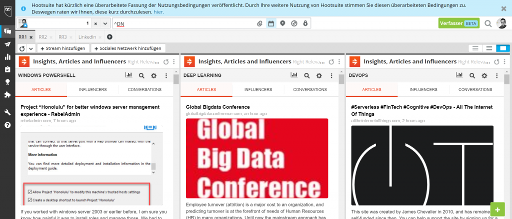Switch to the RR2 tab
Viewport: 512px width, 219px height.
(x=43, y=37)
